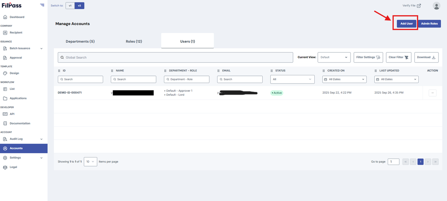447x201 pixels.
Task: Select page 1 in pagination
Action: (x=421, y=162)
